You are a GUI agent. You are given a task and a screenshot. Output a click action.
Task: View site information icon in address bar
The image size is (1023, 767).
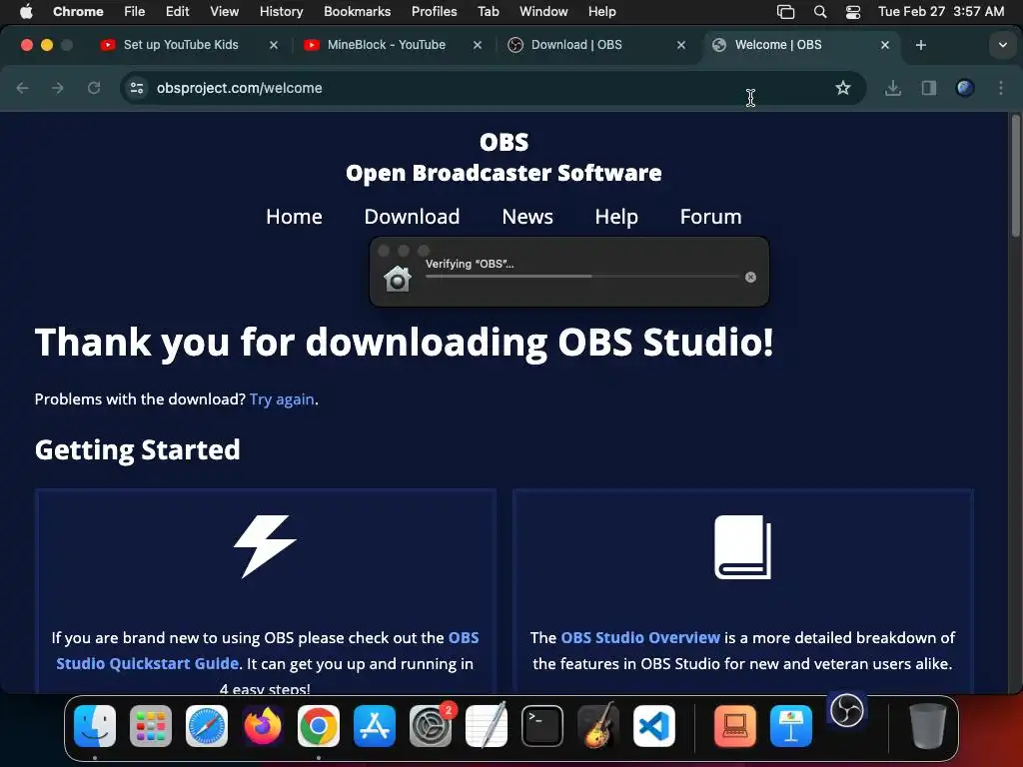click(x=136, y=88)
